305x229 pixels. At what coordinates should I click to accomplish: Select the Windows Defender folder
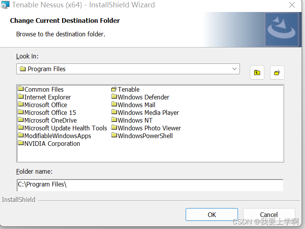(140, 97)
